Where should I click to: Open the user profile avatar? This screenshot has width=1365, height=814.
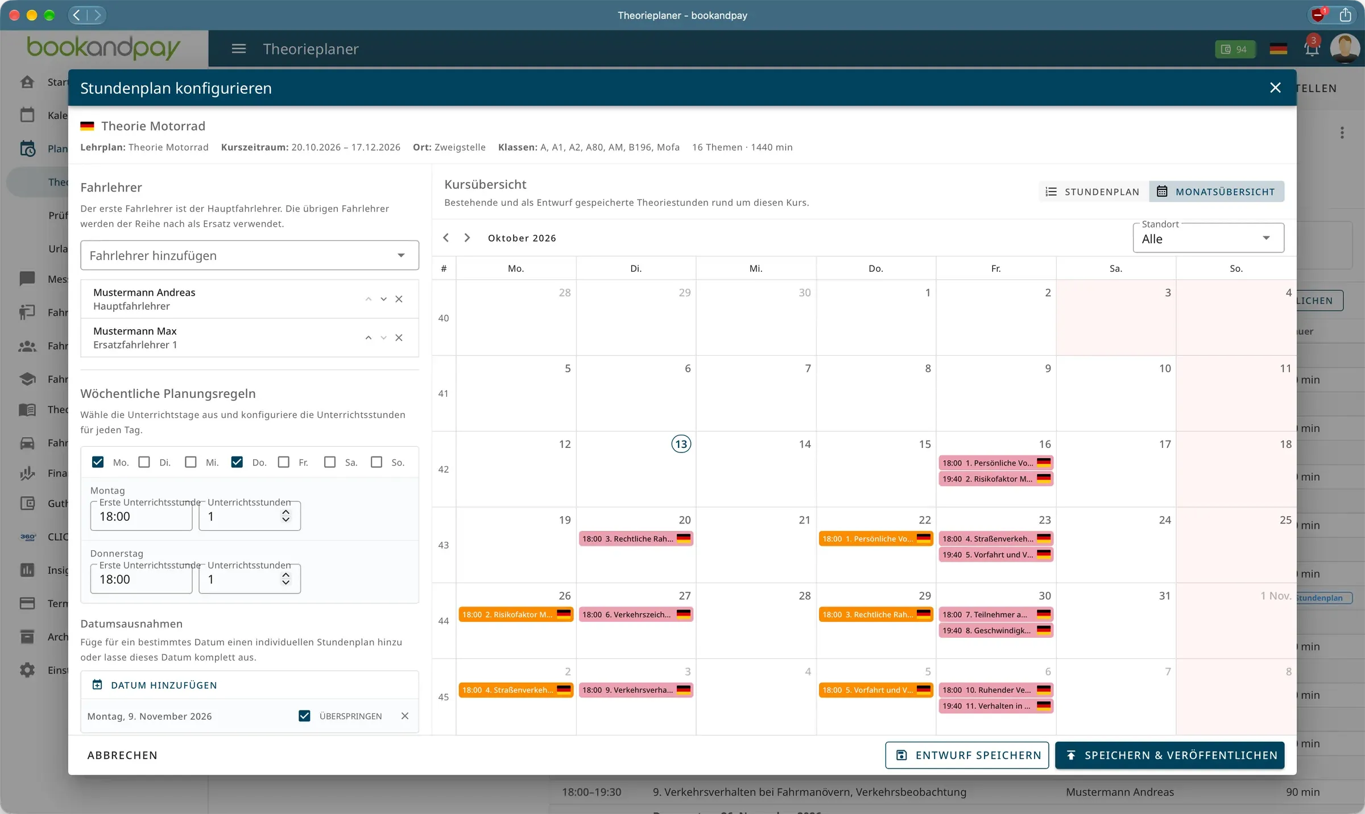[1345, 48]
